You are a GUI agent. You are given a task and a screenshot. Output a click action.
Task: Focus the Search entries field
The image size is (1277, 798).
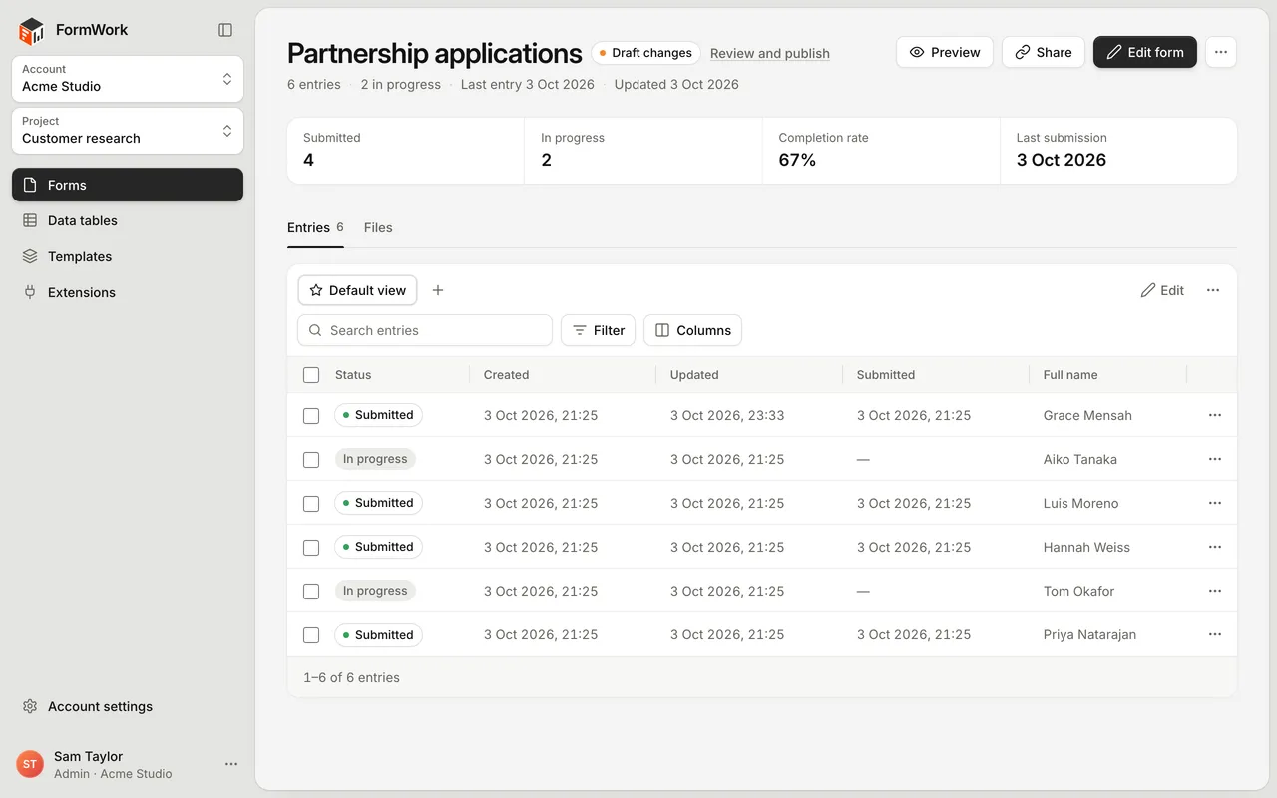(425, 330)
